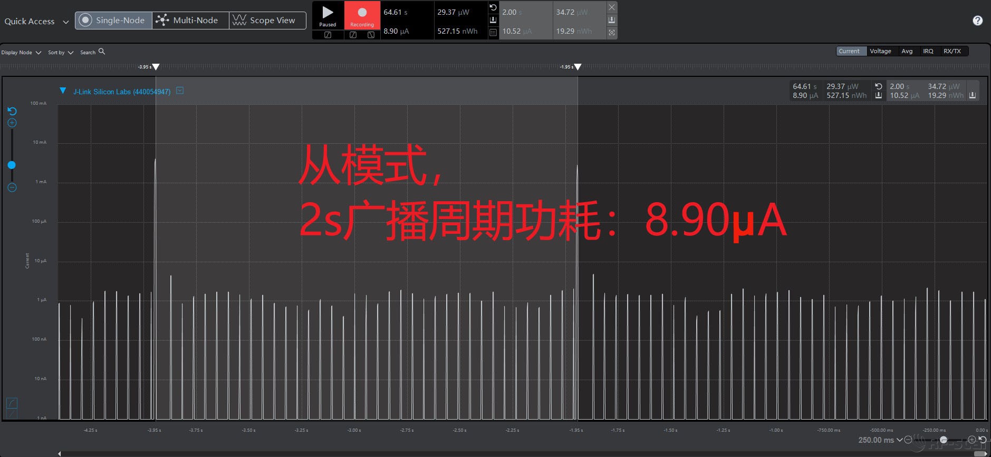Switch to Multi-Node view

click(190, 20)
